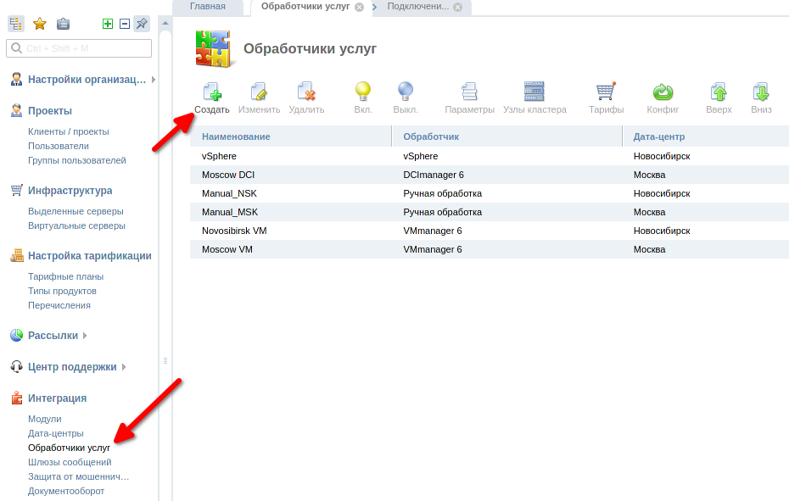789x501 pixels.
Task: Open favorites star icon in sidebar
Action: (x=40, y=24)
